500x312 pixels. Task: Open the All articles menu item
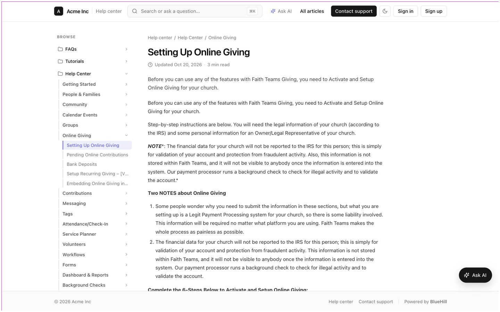click(x=312, y=11)
